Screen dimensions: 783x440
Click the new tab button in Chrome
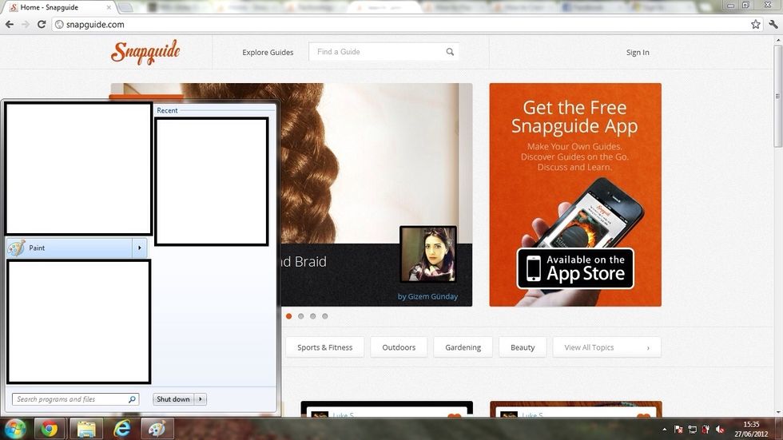[x=125, y=7]
